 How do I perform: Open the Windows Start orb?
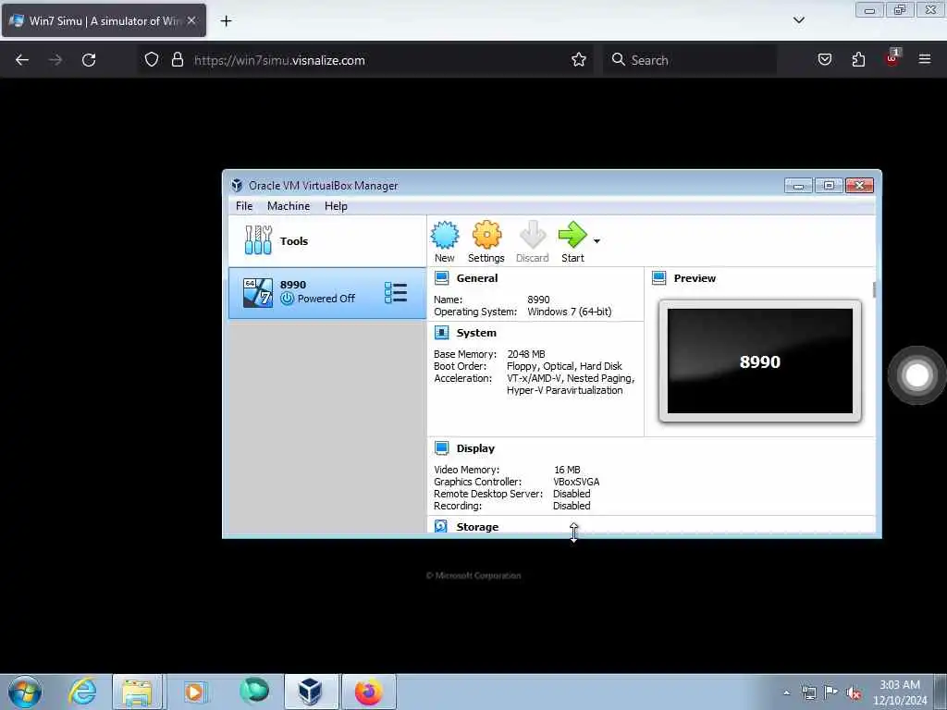[25, 692]
